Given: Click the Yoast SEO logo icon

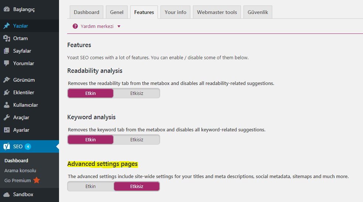Looking at the screenshot, I should coord(7,146).
